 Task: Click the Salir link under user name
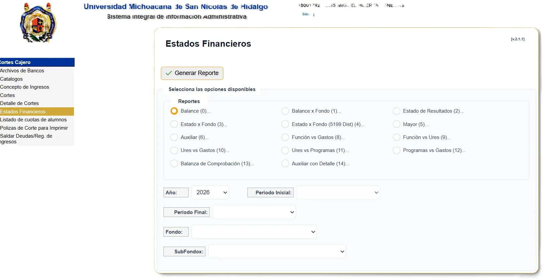pyautogui.click(x=308, y=14)
